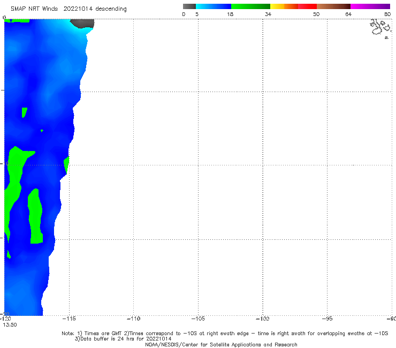This screenshot has height=348, width=396.
Task: Click the swath time label "13:50"
Action: [10, 325]
